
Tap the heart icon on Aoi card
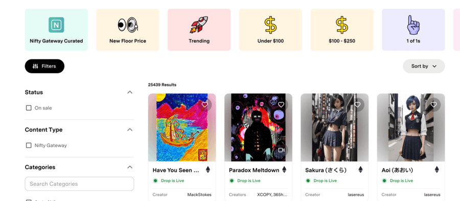433,105
